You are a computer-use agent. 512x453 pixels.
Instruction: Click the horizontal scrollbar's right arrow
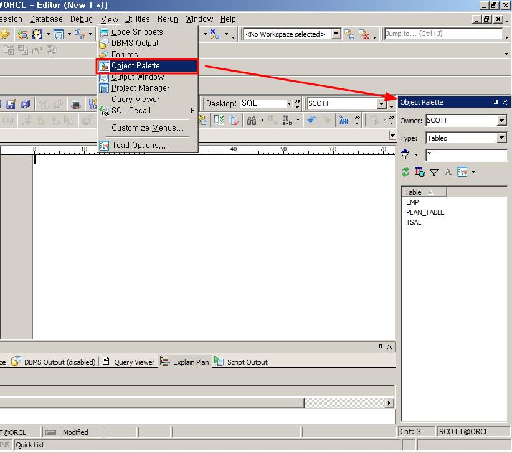tap(389, 403)
